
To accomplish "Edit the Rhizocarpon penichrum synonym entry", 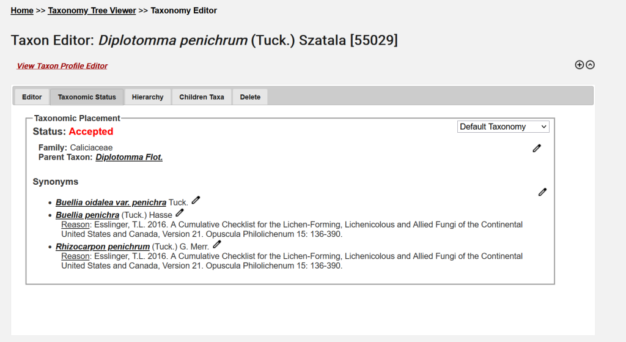I will 217,245.
